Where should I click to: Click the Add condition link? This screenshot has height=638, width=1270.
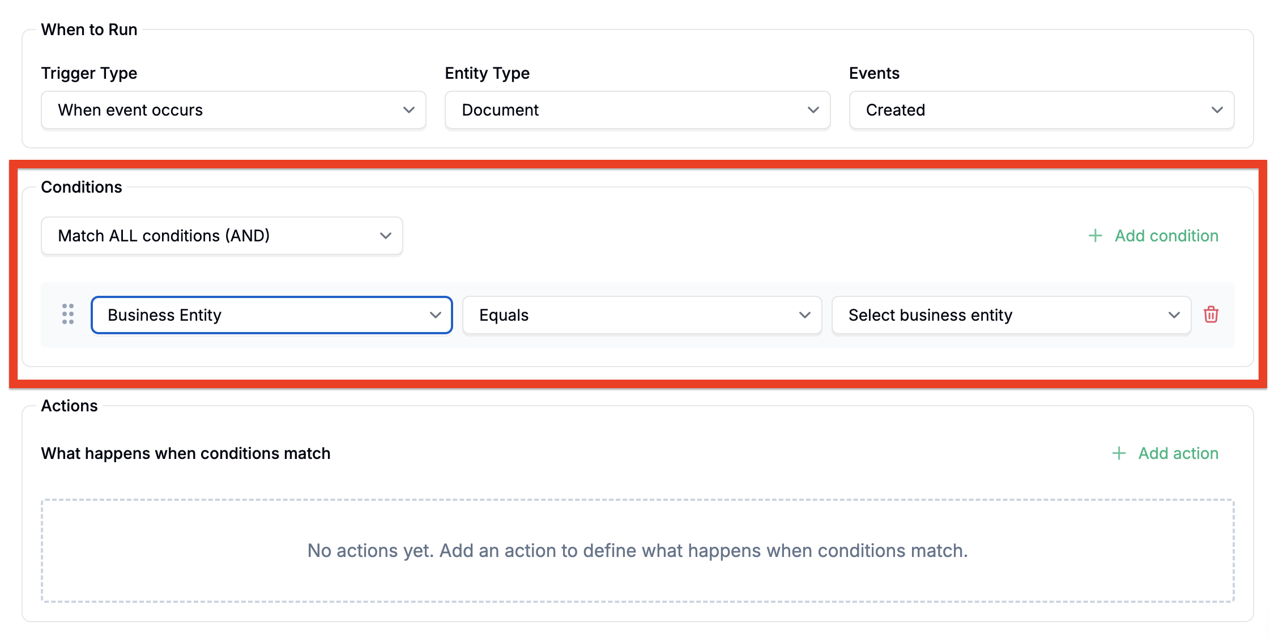pyautogui.click(x=1166, y=236)
